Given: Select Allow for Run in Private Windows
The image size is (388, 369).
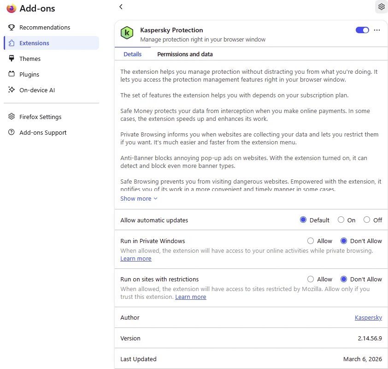Looking at the screenshot, I should click(311, 241).
